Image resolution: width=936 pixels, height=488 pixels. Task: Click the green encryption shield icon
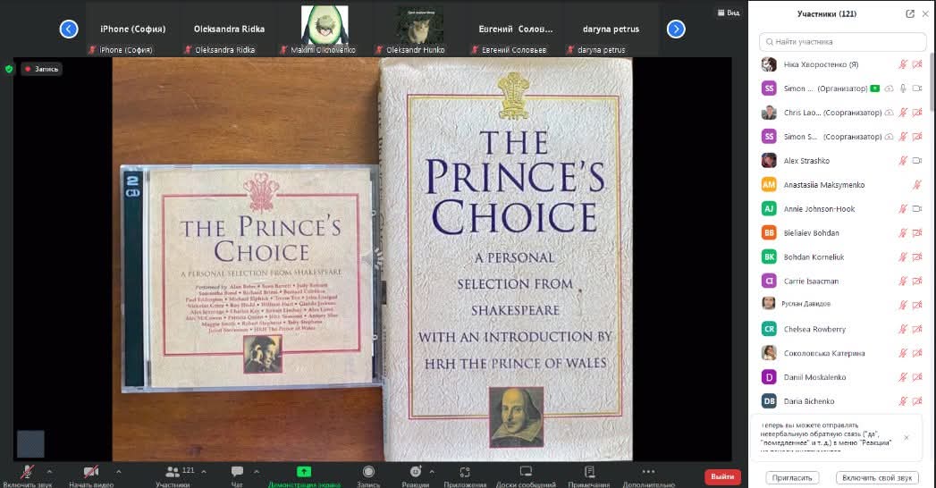click(x=9, y=68)
